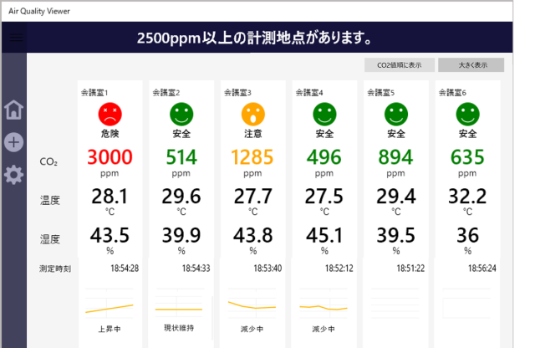This screenshot has height=348, width=535.
Task: Click the 18:51:22 measurement time
Action: [410, 269]
